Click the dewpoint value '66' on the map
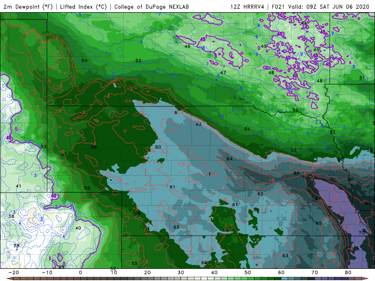This screenshot has height=281, width=375. pos(296,173)
